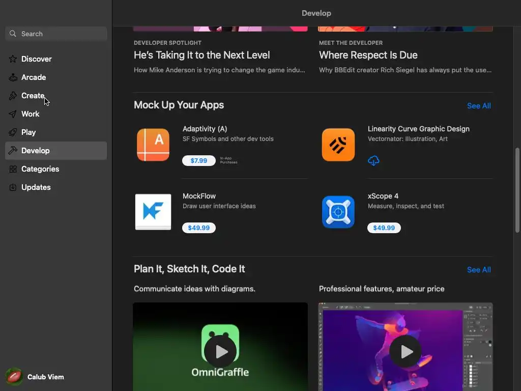Click the xScope 4 app title
The image size is (521, 391).
click(x=383, y=196)
